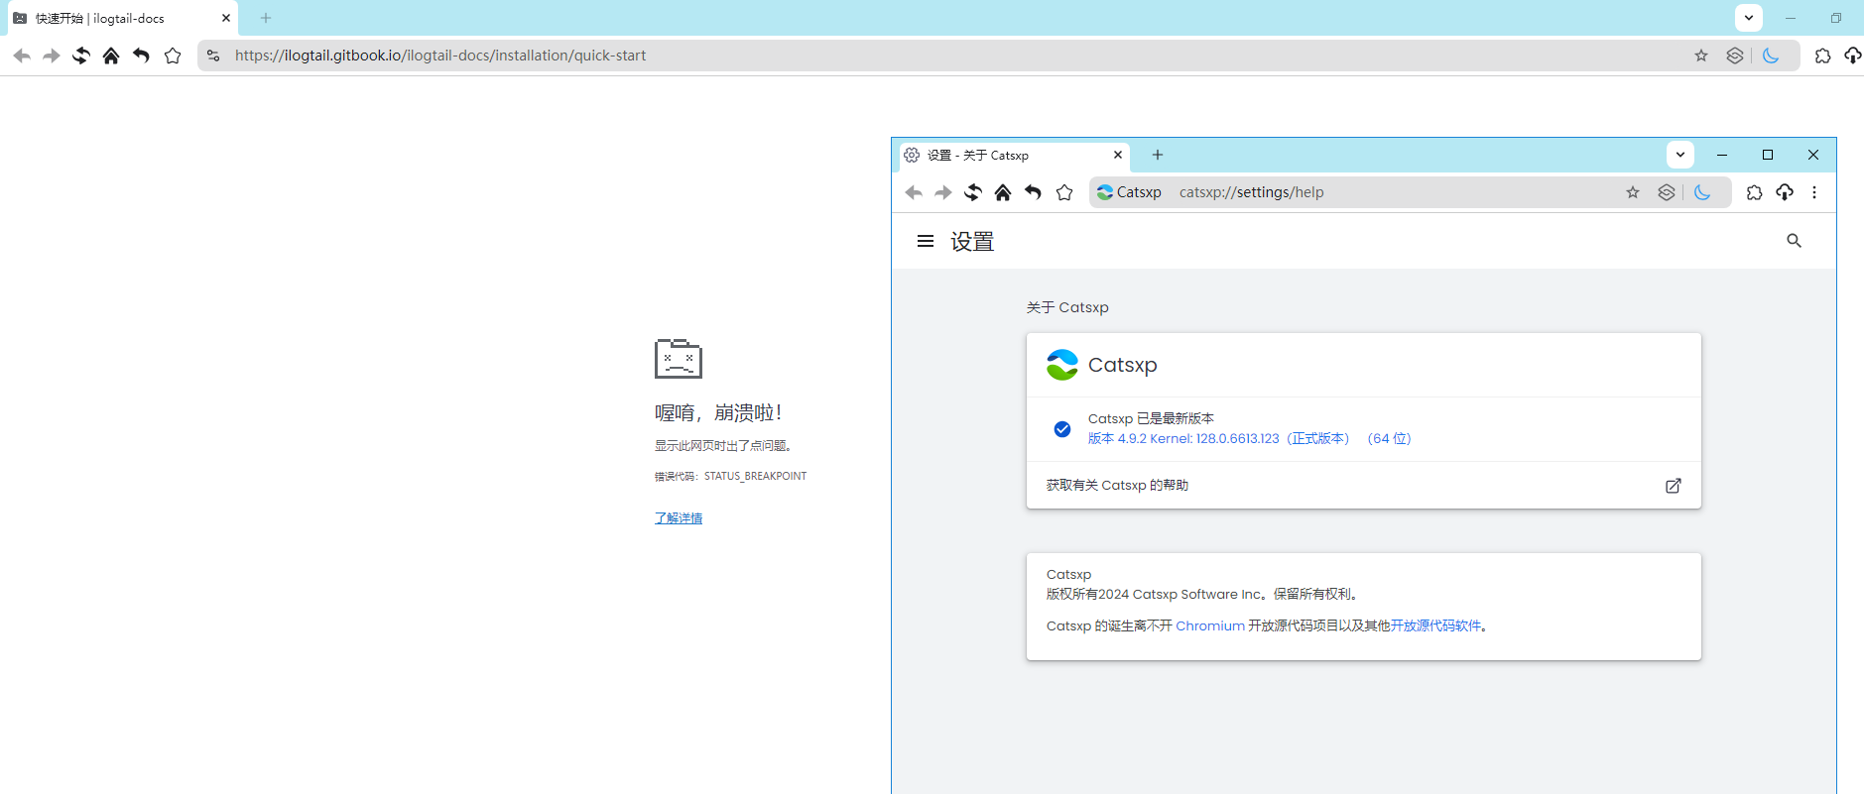
Task: Add new tab in ilogtail-docs window
Action: pos(266,18)
